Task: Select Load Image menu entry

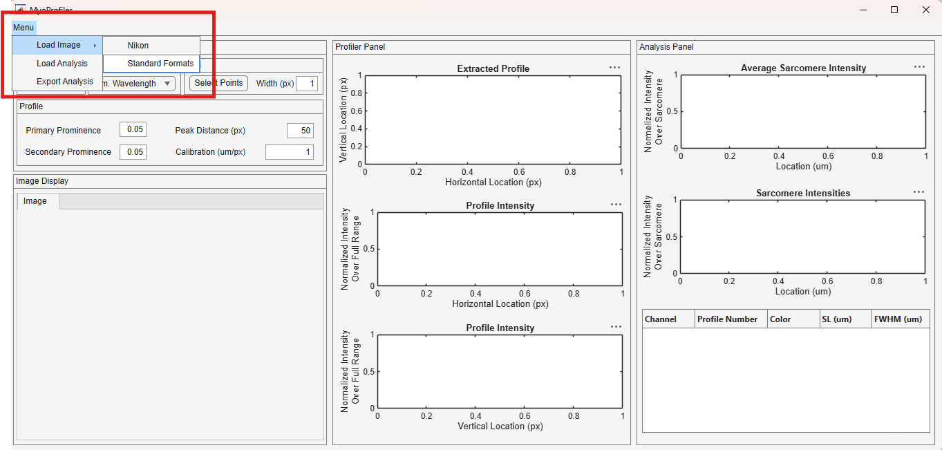Action: (58, 45)
